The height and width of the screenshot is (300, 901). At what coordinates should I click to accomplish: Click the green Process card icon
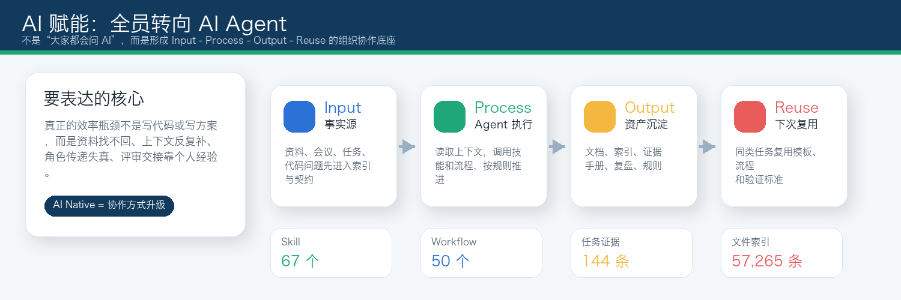[449, 116]
